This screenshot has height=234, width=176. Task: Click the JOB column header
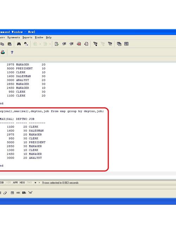pyautogui.click(x=32, y=119)
